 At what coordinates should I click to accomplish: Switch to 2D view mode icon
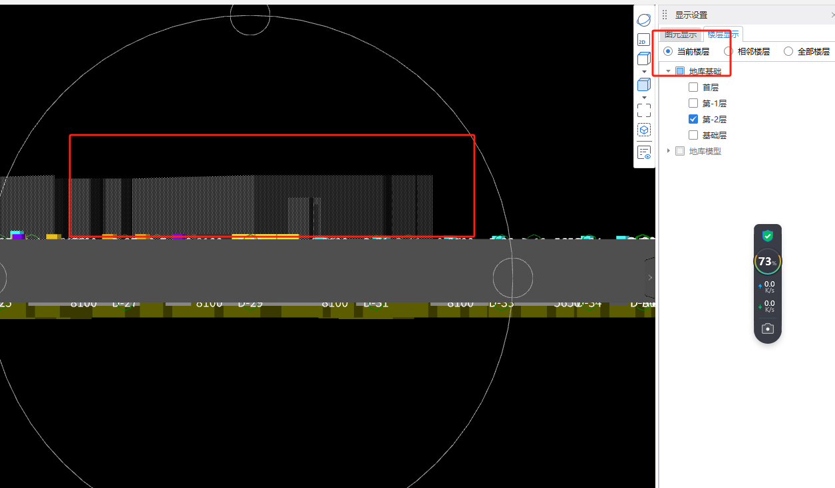click(x=643, y=40)
